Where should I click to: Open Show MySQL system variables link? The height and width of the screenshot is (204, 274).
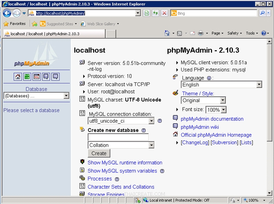tap(122, 171)
